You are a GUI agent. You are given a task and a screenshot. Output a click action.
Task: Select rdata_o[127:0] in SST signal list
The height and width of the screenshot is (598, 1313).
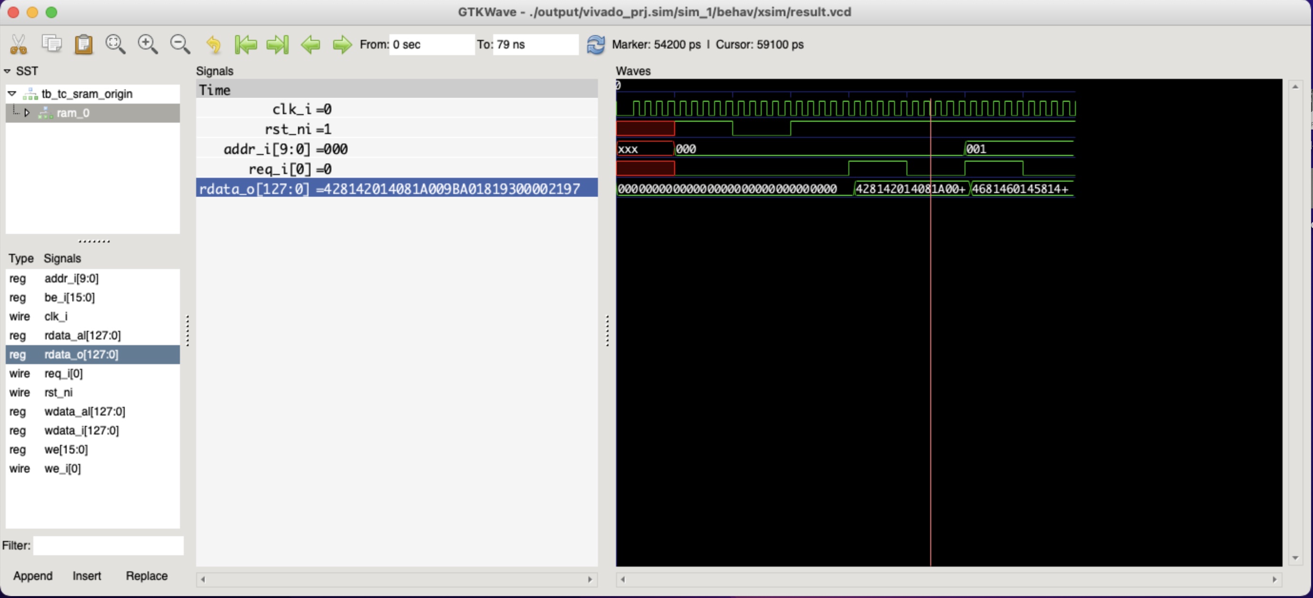point(92,354)
